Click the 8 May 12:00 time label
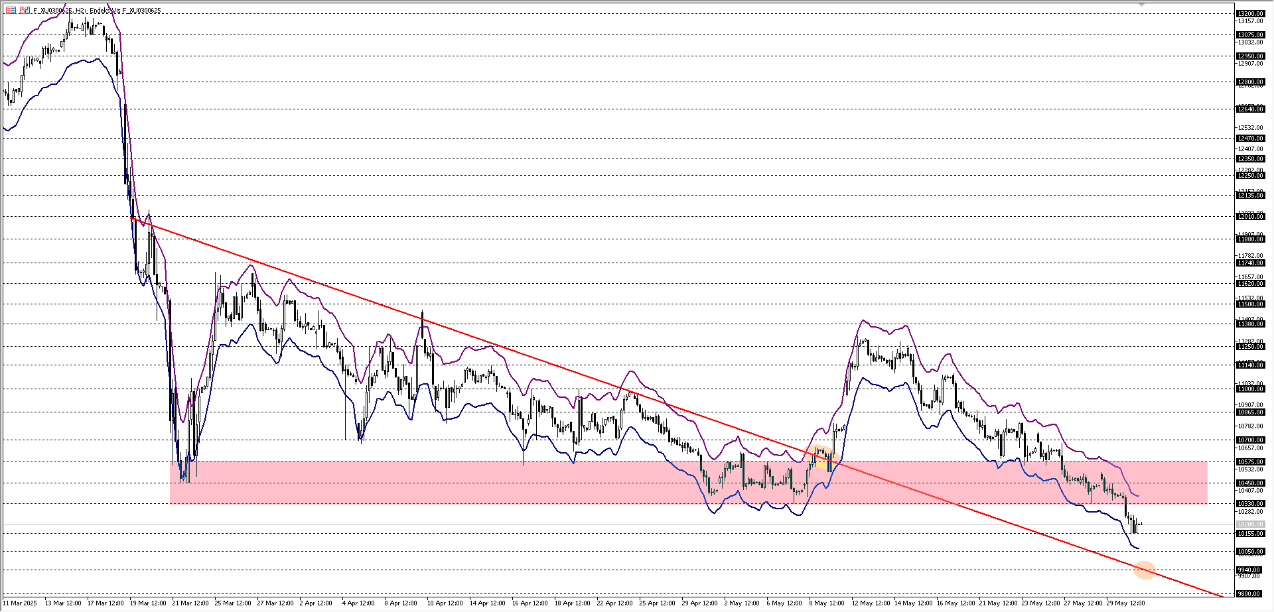Screen dimensions: 1274x612 point(827,603)
